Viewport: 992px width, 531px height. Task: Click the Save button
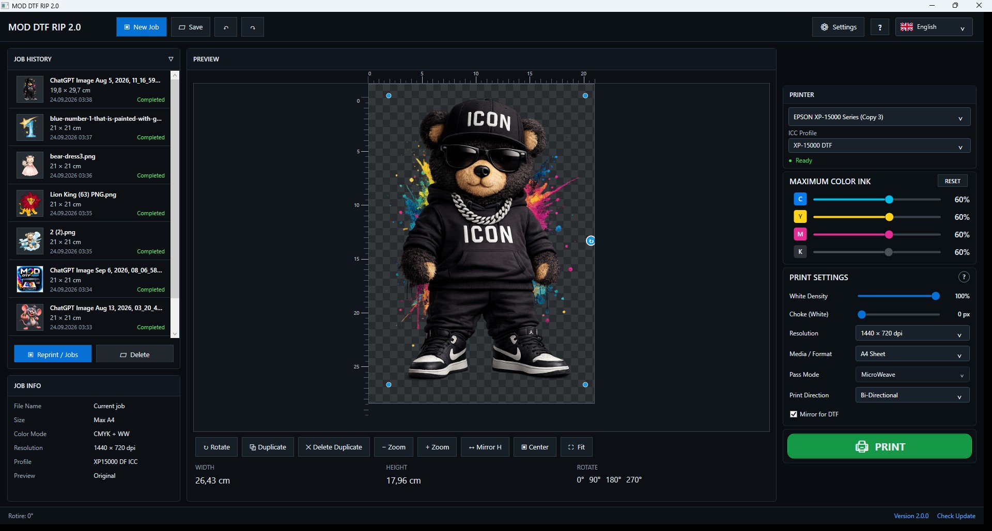tap(191, 27)
